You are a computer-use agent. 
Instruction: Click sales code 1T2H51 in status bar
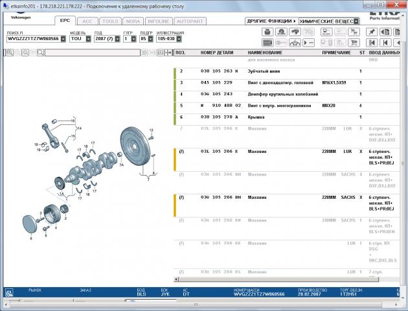pos(348,294)
